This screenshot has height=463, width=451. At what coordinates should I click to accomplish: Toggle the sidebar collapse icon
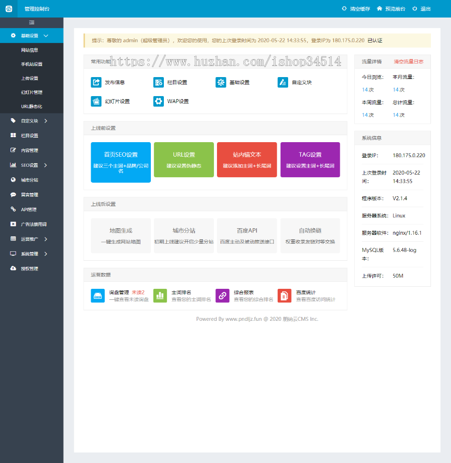coord(32,23)
